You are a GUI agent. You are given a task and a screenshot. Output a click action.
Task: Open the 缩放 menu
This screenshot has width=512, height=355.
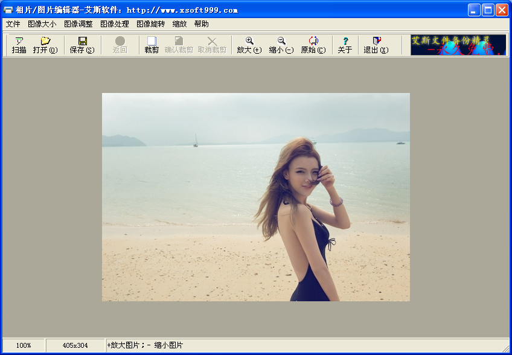coord(179,24)
